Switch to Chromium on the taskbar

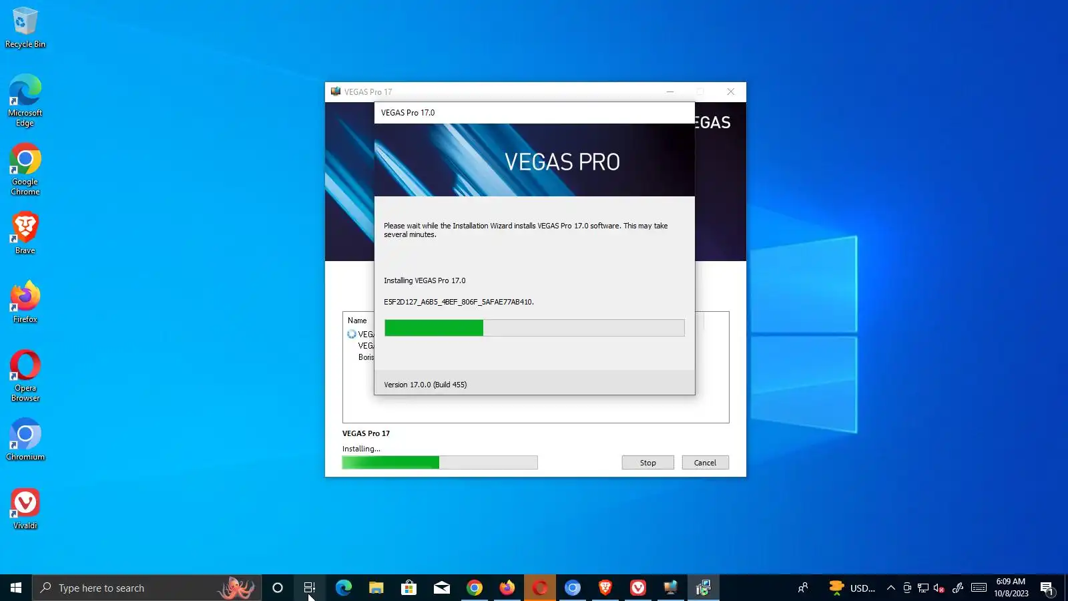click(572, 588)
